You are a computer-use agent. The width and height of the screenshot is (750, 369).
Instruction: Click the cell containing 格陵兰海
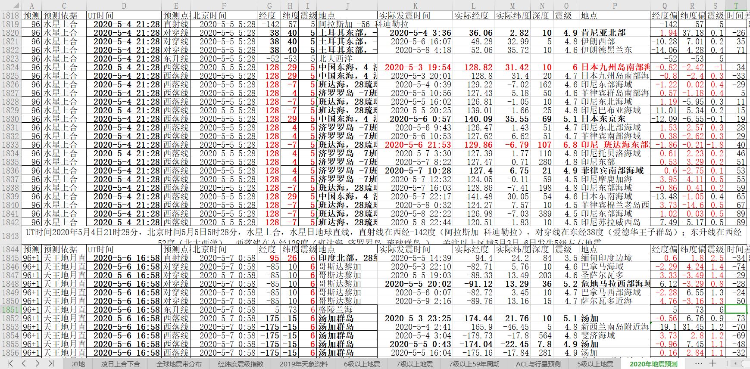tap(347, 310)
